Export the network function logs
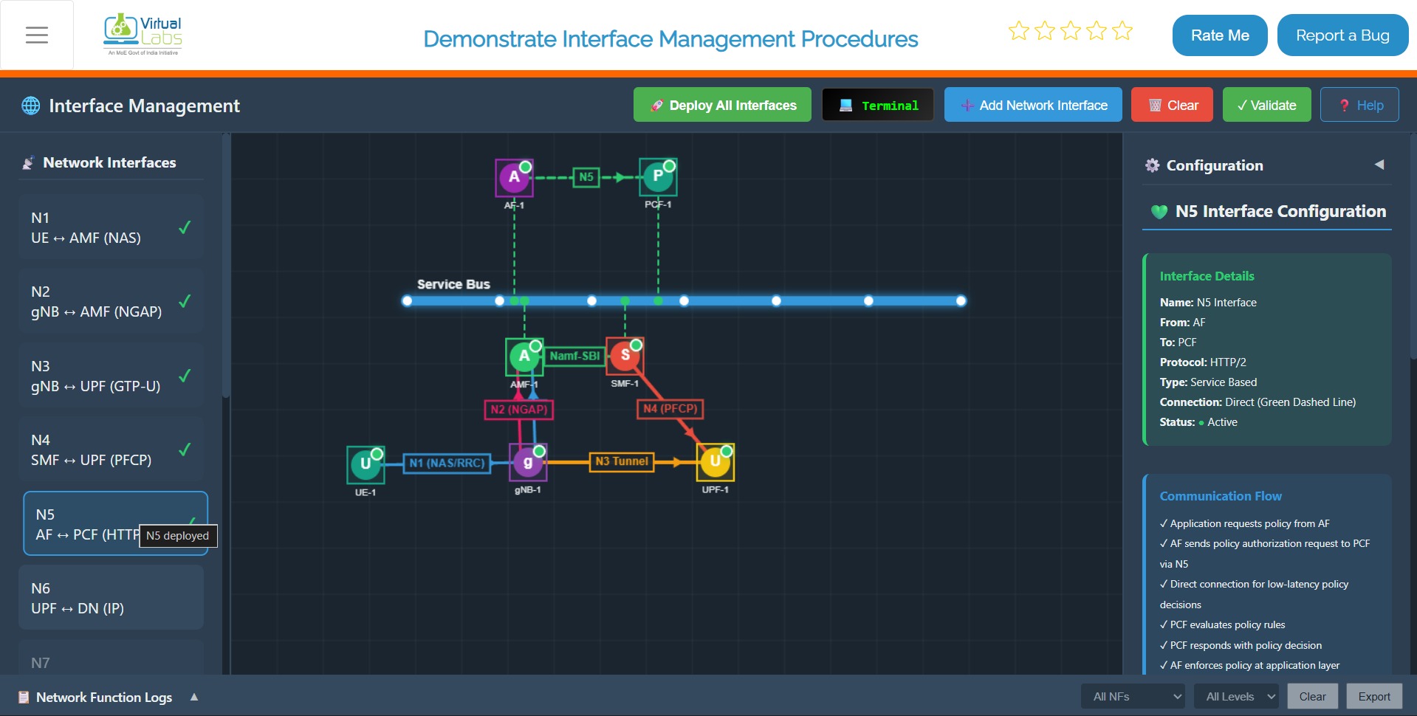 coord(1373,696)
